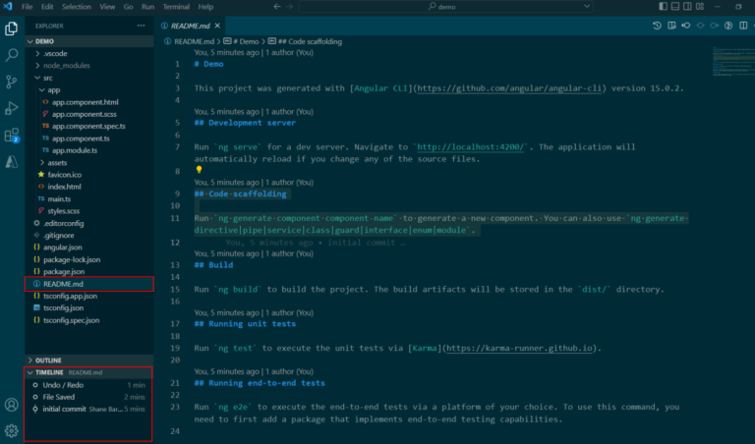The image size is (755, 444).
Task: Open the Edit menu
Action: pos(47,7)
